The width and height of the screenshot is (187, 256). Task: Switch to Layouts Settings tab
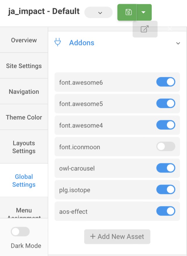(x=24, y=147)
